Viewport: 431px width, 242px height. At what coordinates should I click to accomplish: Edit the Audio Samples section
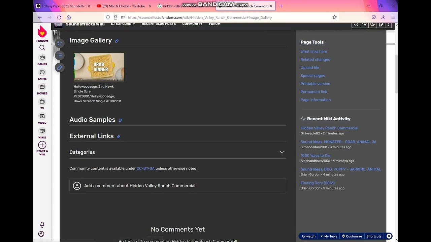pyautogui.click(x=120, y=120)
